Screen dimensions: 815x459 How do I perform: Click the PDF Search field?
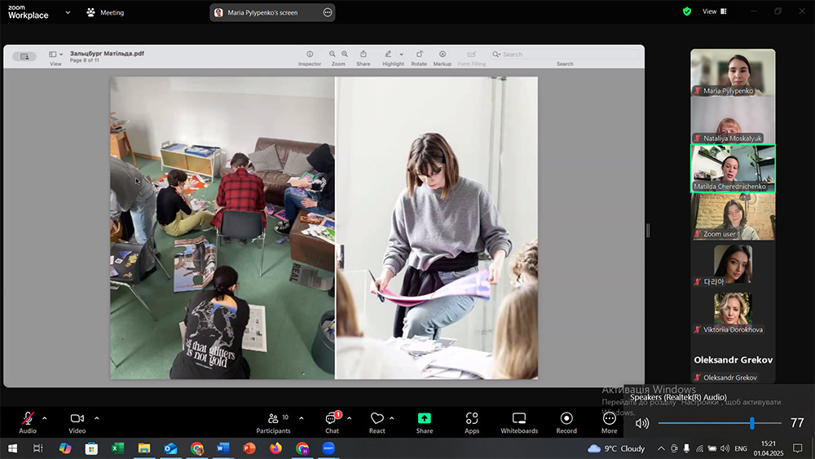click(565, 54)
